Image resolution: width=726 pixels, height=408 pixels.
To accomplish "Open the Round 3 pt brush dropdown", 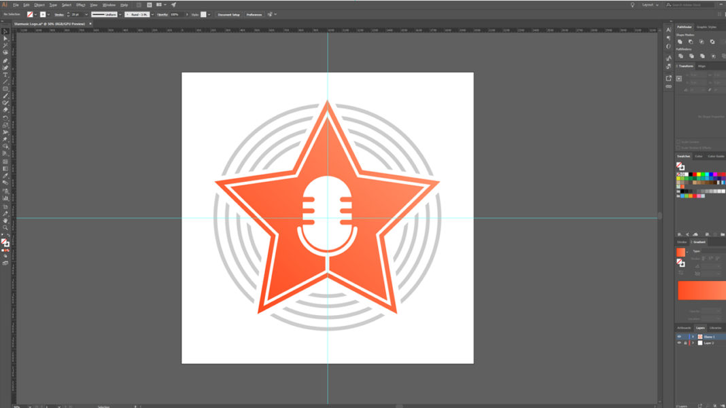I will point(152,14).
